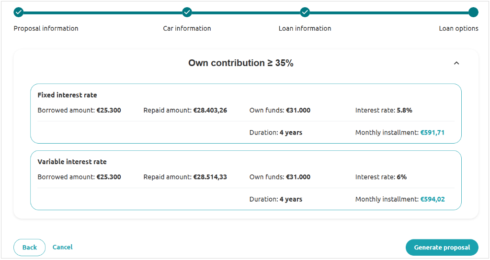Switch to the 'Loan information' step label

click(305, 28)
